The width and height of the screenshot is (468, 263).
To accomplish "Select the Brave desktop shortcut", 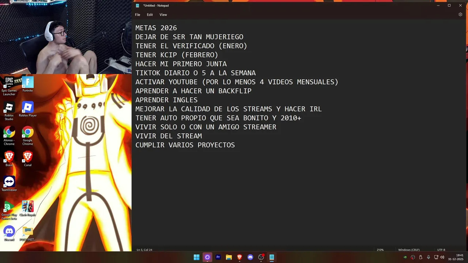I will click(x=9, y=159).
